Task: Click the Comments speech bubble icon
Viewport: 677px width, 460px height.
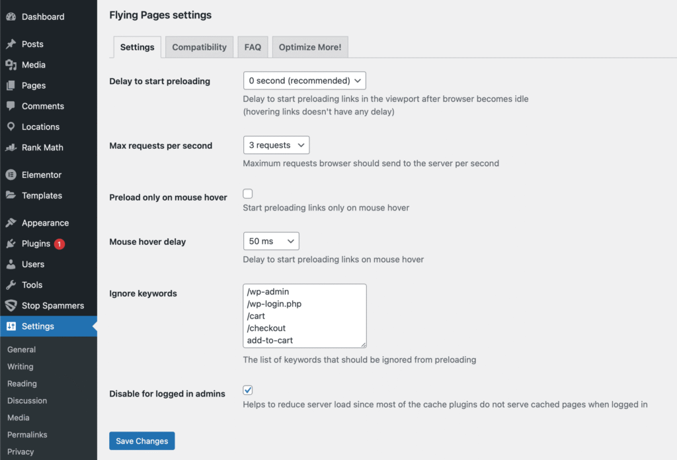Action: pyautogui.click(x=11, y=106)
